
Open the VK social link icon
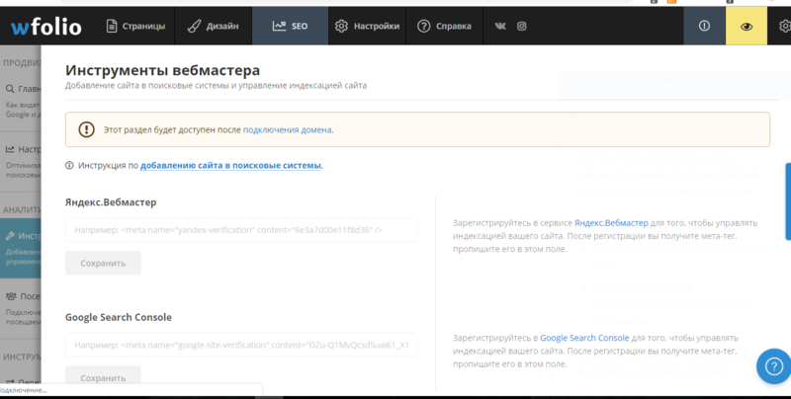(x=502, y=26)
